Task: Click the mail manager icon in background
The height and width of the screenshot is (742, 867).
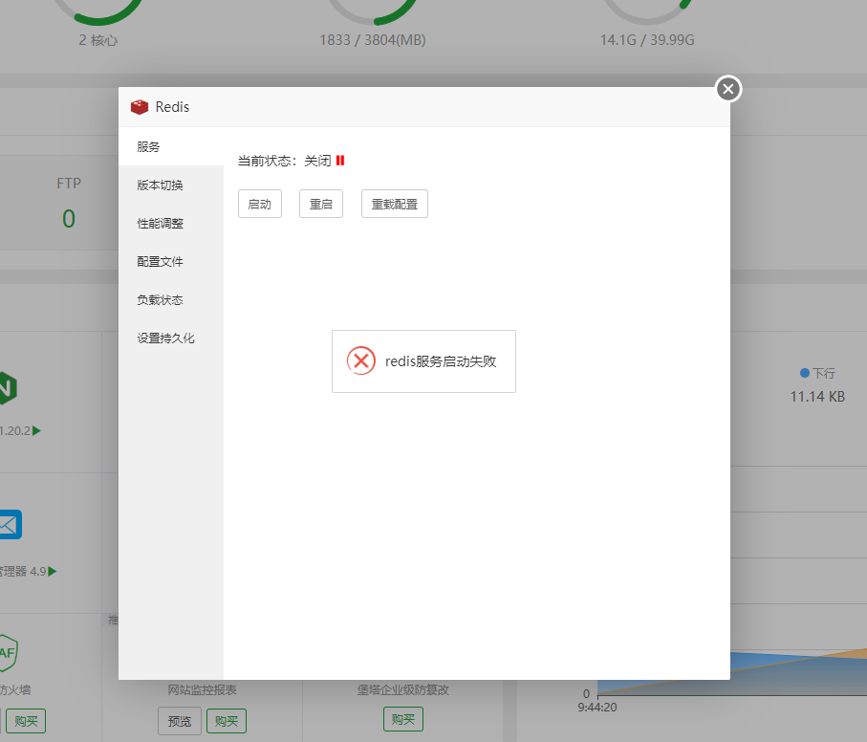Action: tap(11, 524)
